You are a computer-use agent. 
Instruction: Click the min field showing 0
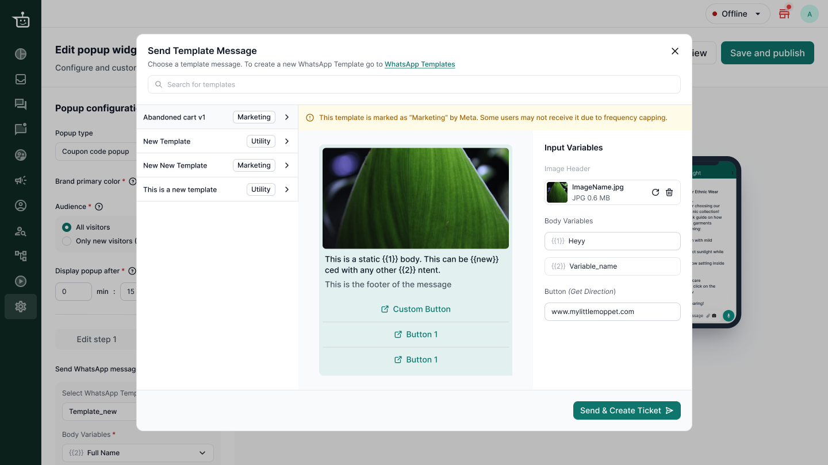(74, 292)
